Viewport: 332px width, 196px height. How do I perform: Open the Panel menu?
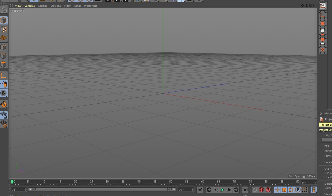(x=77, y=6)
